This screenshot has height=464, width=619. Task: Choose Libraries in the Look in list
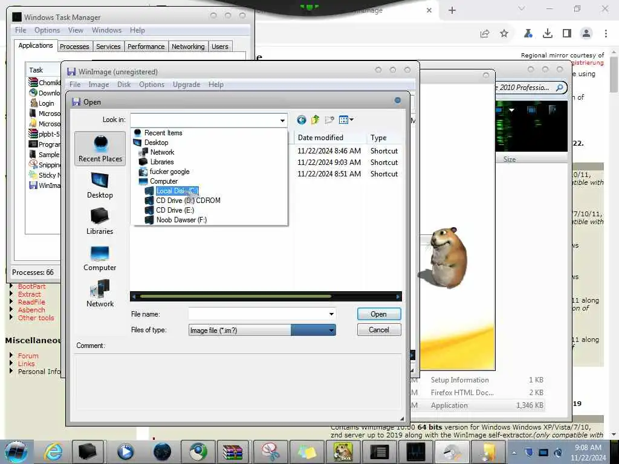point(161,162)
